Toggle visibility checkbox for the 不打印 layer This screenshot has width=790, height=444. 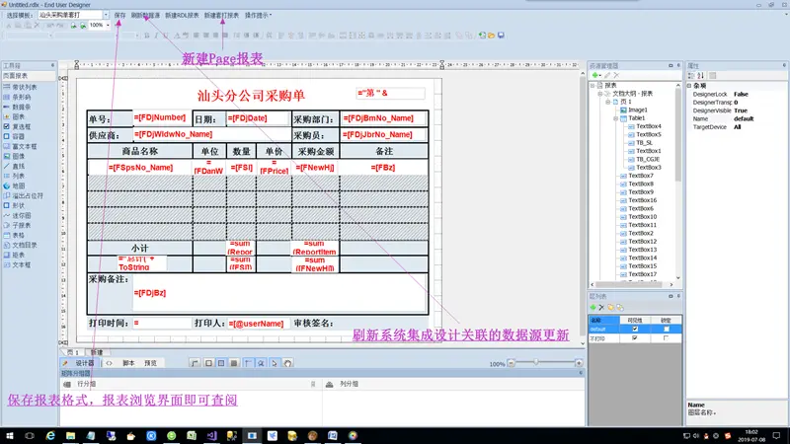point(635,338)
